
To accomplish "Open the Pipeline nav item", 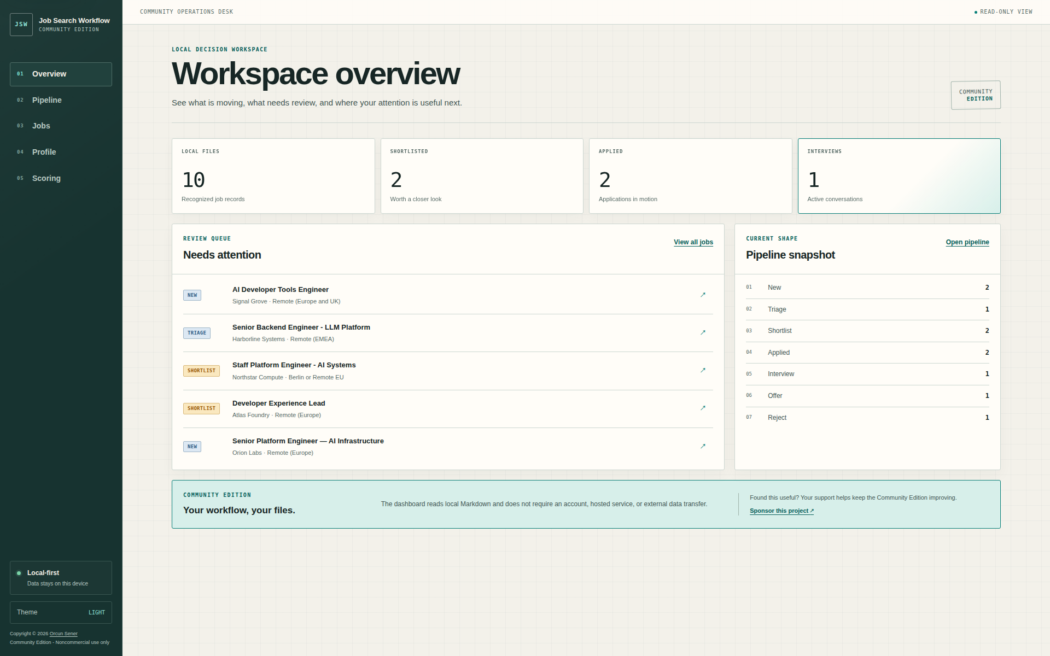I will click(x=61, y=100).
